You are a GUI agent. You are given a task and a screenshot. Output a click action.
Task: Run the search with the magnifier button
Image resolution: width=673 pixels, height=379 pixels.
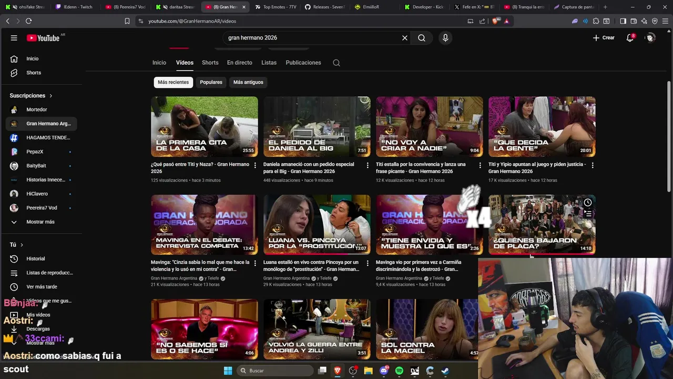(422, 38)
